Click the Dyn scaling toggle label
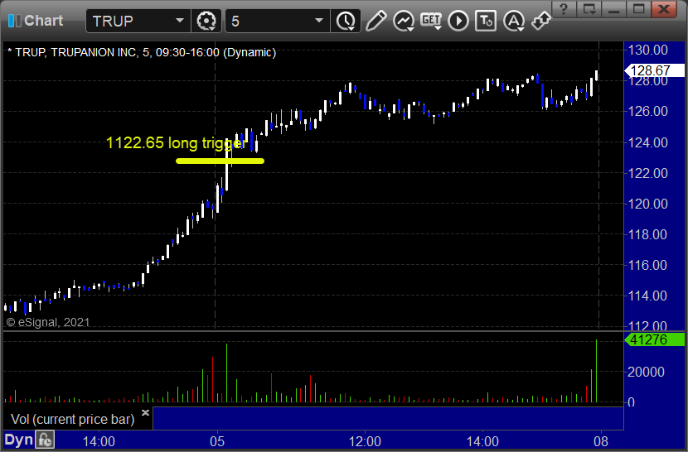 point(18,440)
